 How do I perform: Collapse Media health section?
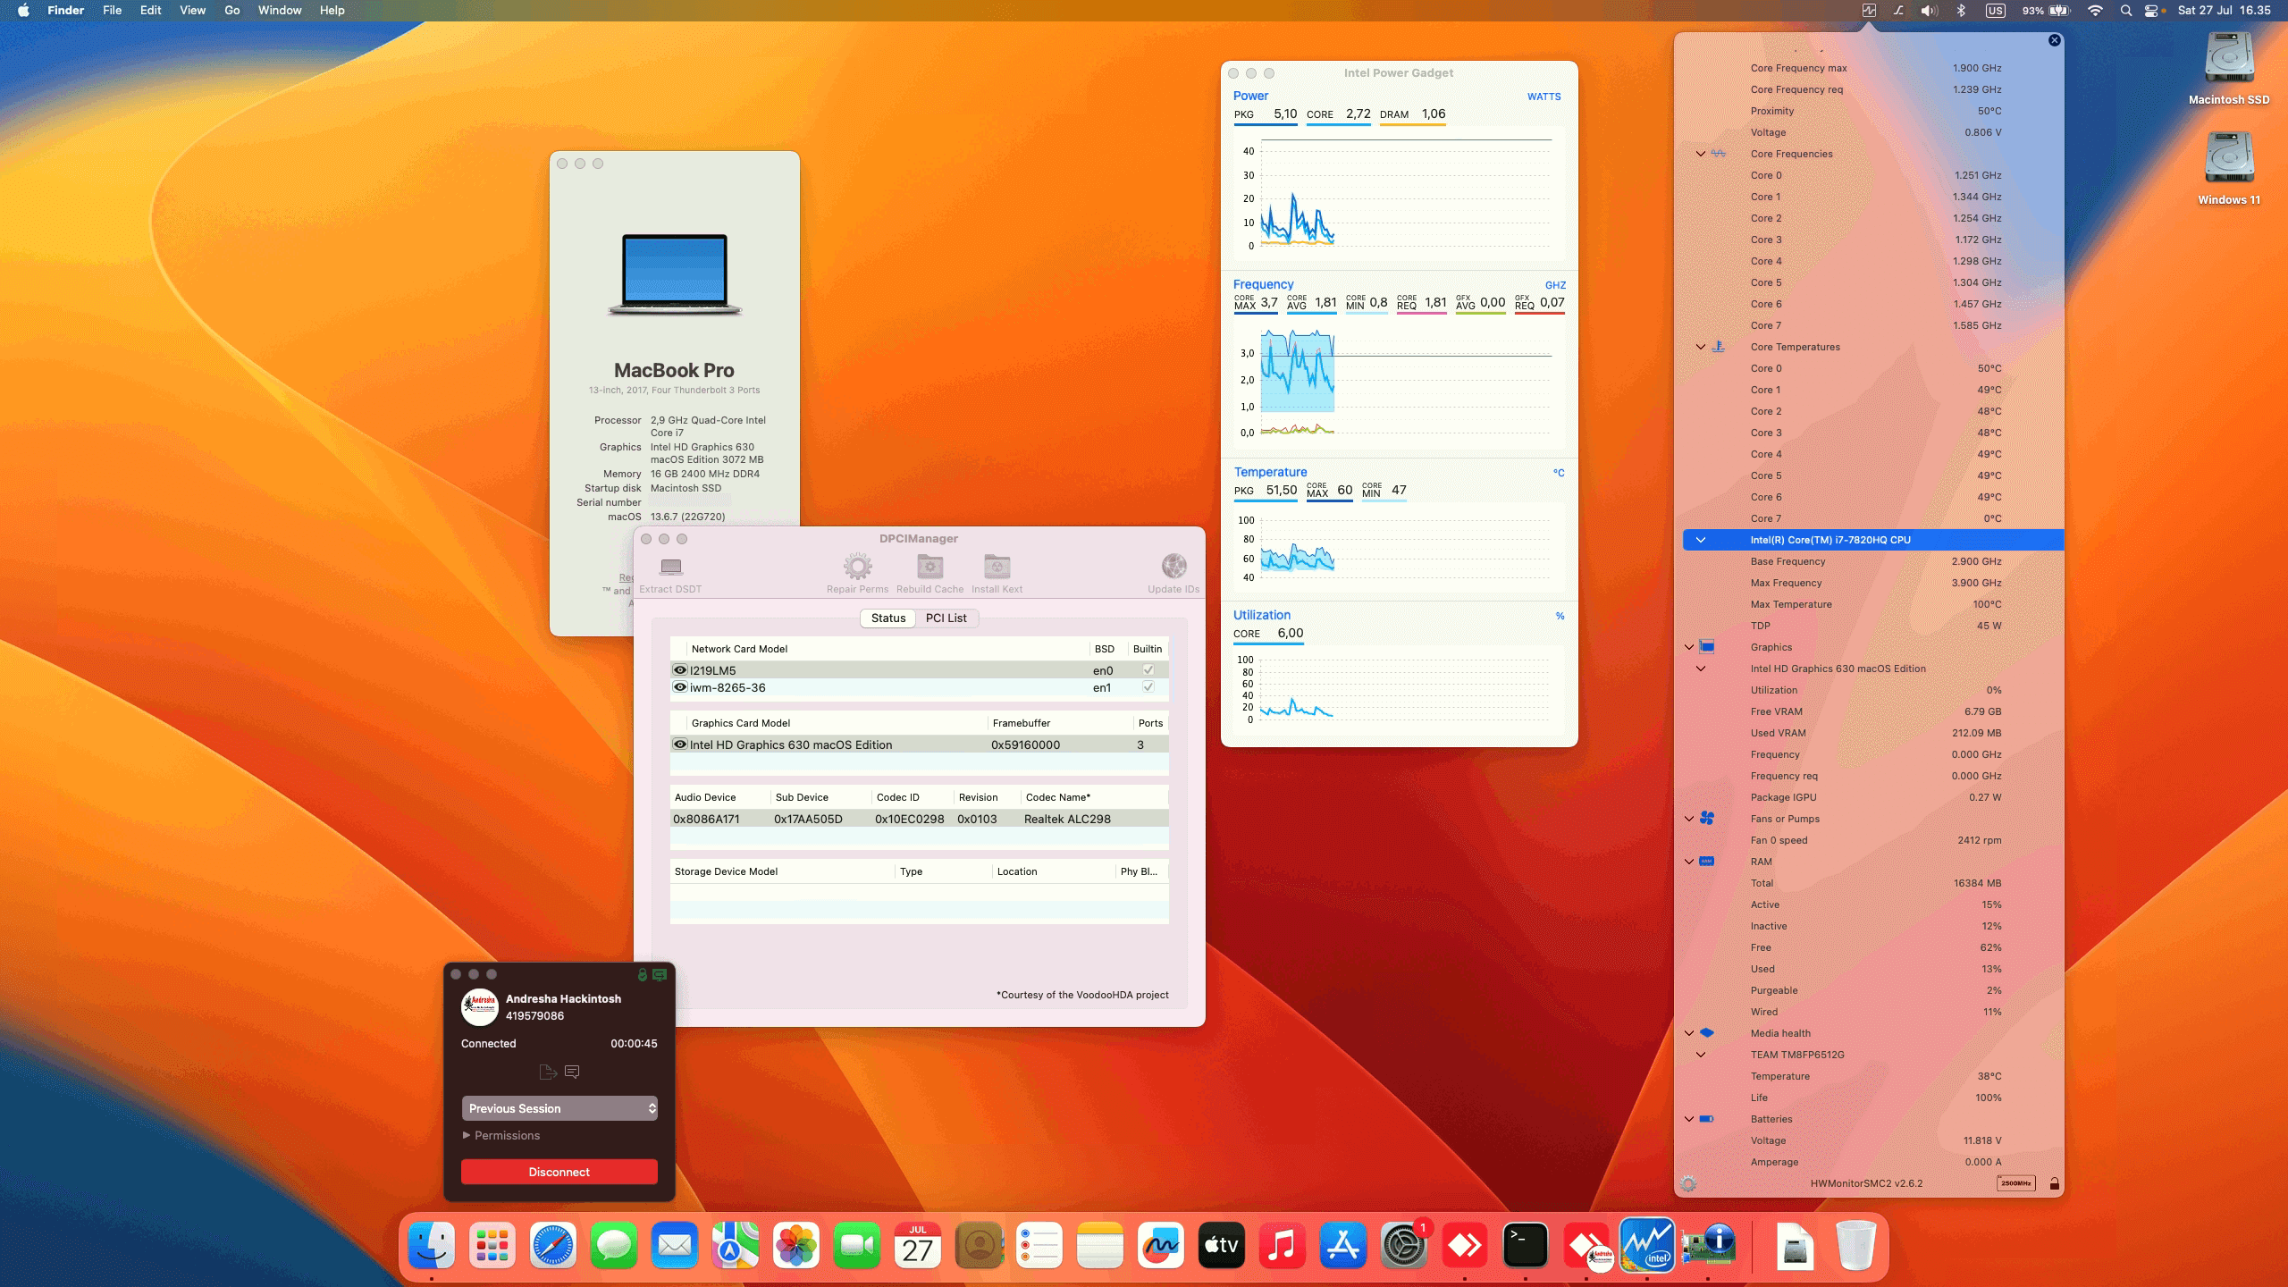[1689, 1033]
